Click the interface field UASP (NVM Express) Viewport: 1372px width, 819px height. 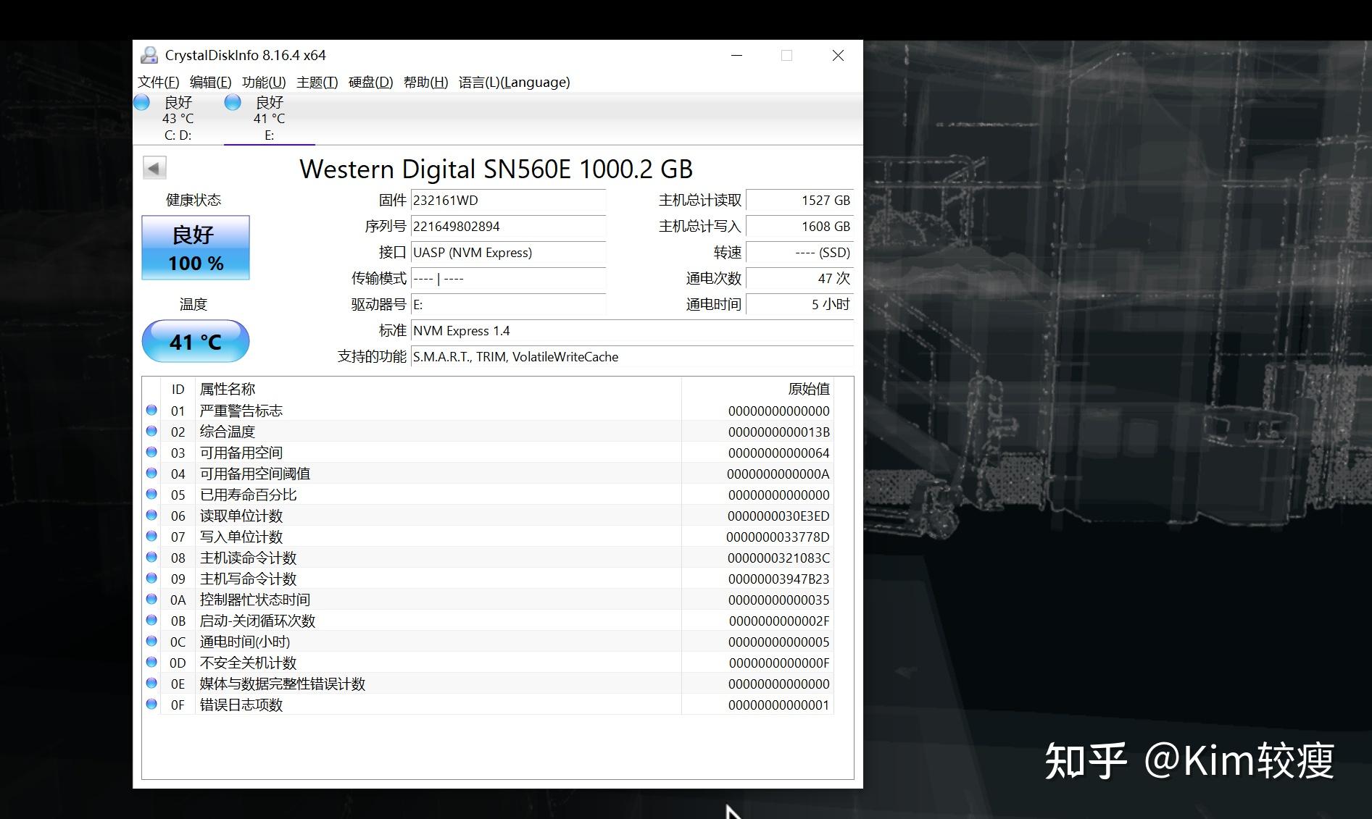click(508, 253)
